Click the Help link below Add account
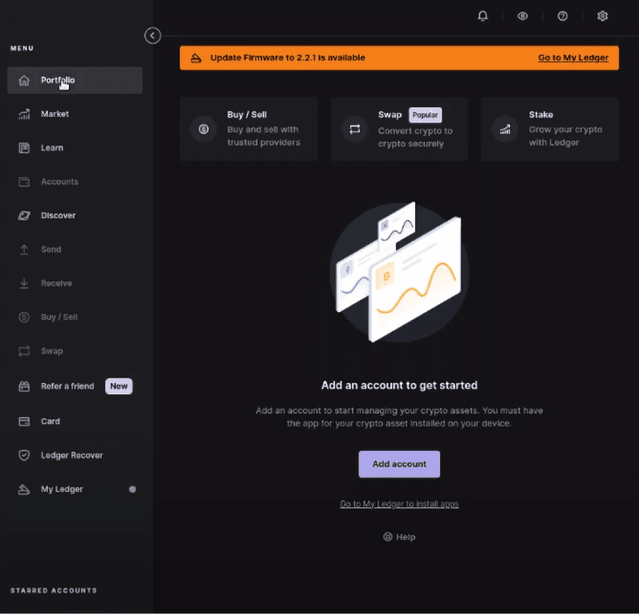This screenshot has width=639, height=614. (399, 537)
